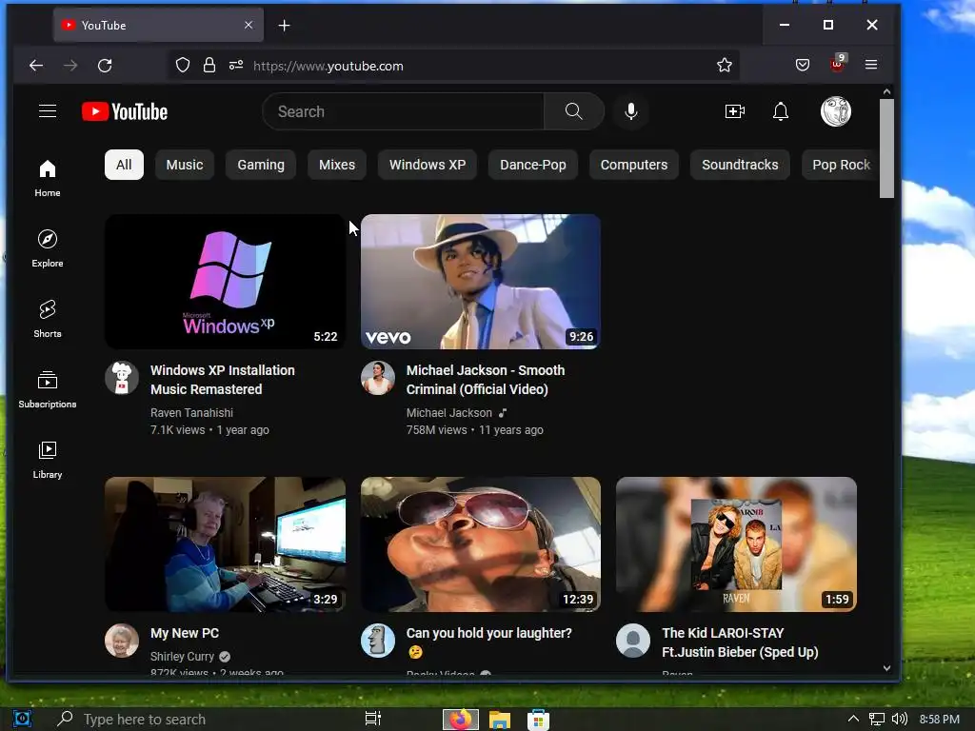Click the site security padlock icon
975x731 pixels.
pyautogui.click(x=209, y=65)
